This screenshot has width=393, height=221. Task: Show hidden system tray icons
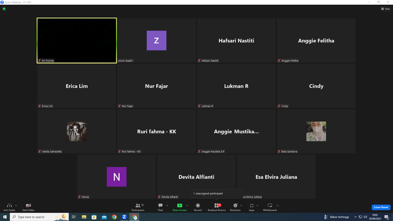pyautogui.click(x=355, y=217)
